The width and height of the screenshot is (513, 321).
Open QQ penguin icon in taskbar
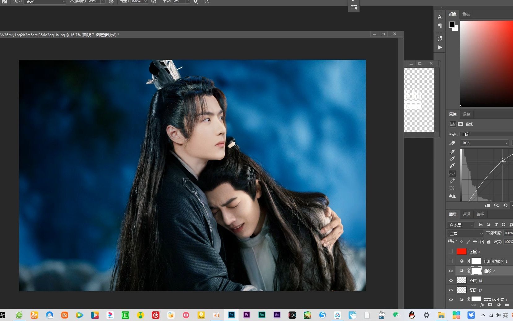point(411,315)
